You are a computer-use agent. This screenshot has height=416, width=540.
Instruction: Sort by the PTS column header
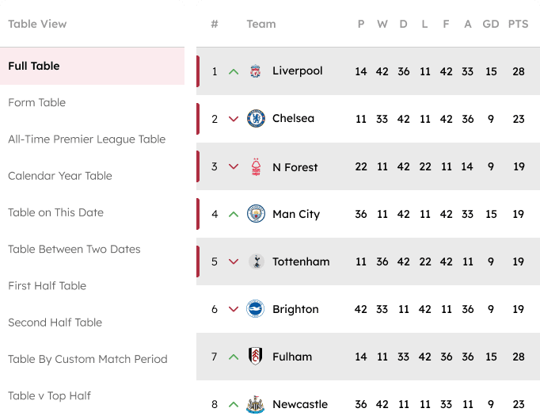tap(519, 24)
